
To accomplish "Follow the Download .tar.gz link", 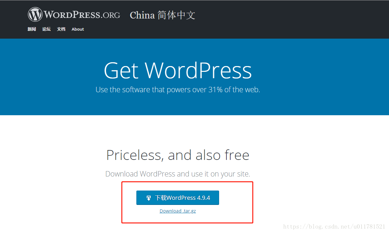I will pyautogui.click(x=178, y=211).
